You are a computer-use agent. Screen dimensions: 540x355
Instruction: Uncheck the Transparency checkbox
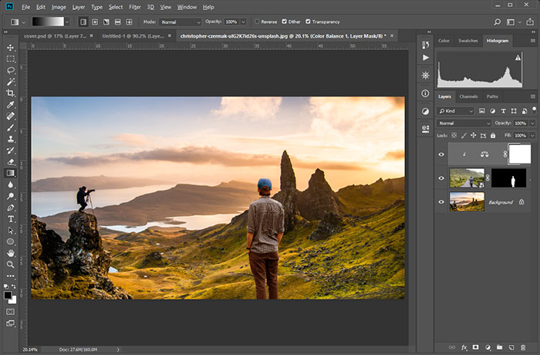[x=308, y=22]
